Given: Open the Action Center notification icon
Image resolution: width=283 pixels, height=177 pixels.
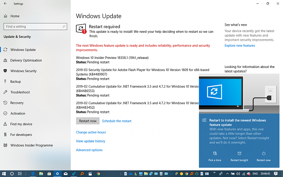Looking at the screenshot, I should tap(275, 174).
